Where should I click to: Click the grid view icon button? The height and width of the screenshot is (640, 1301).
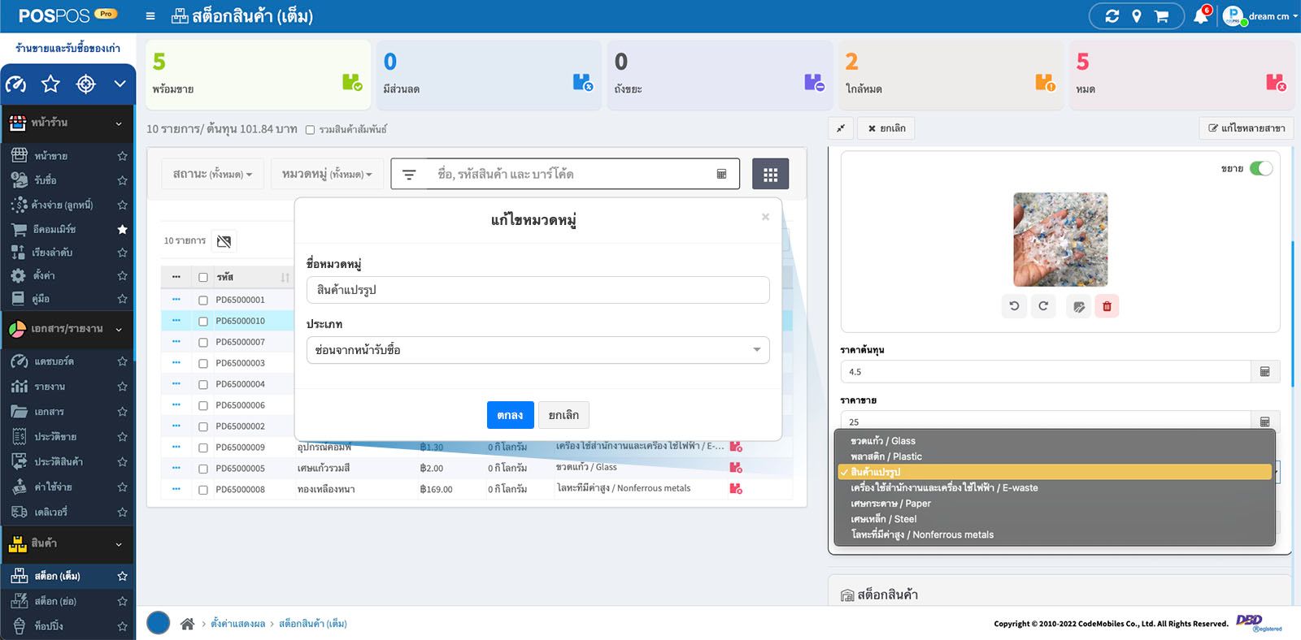pos(770,174)
